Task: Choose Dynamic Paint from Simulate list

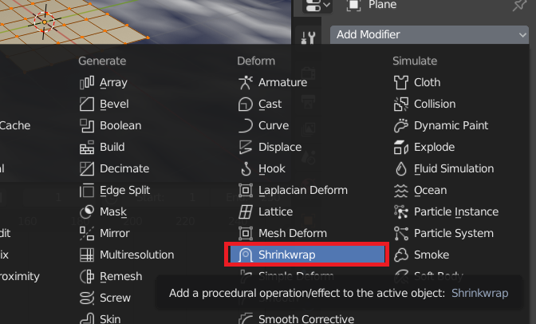Action: [x=441, y=125]
